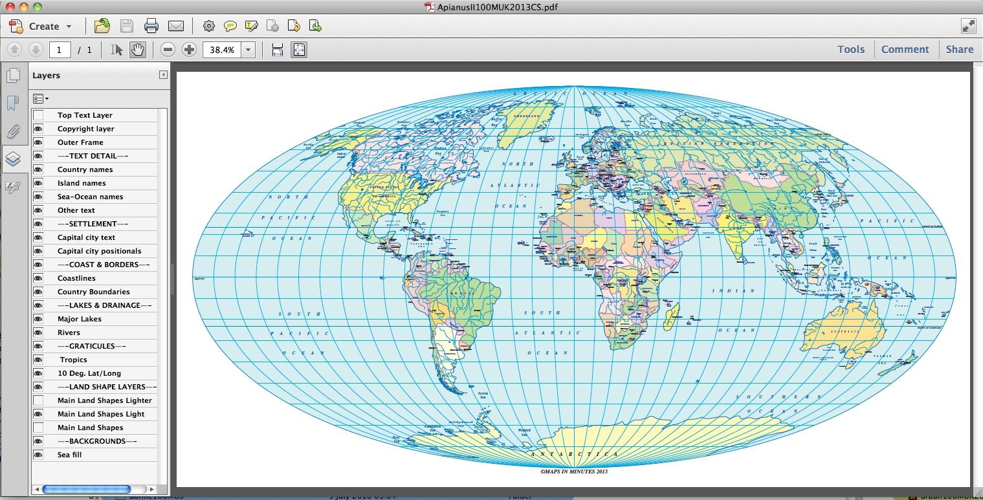Select the Other text layer name
This screenshot has width=983, height=500.
[x=76, y=210]
